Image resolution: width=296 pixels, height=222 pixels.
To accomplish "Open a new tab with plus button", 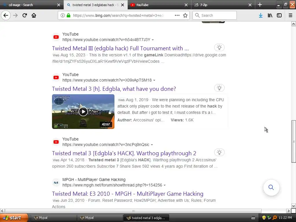I will point(260,5).
